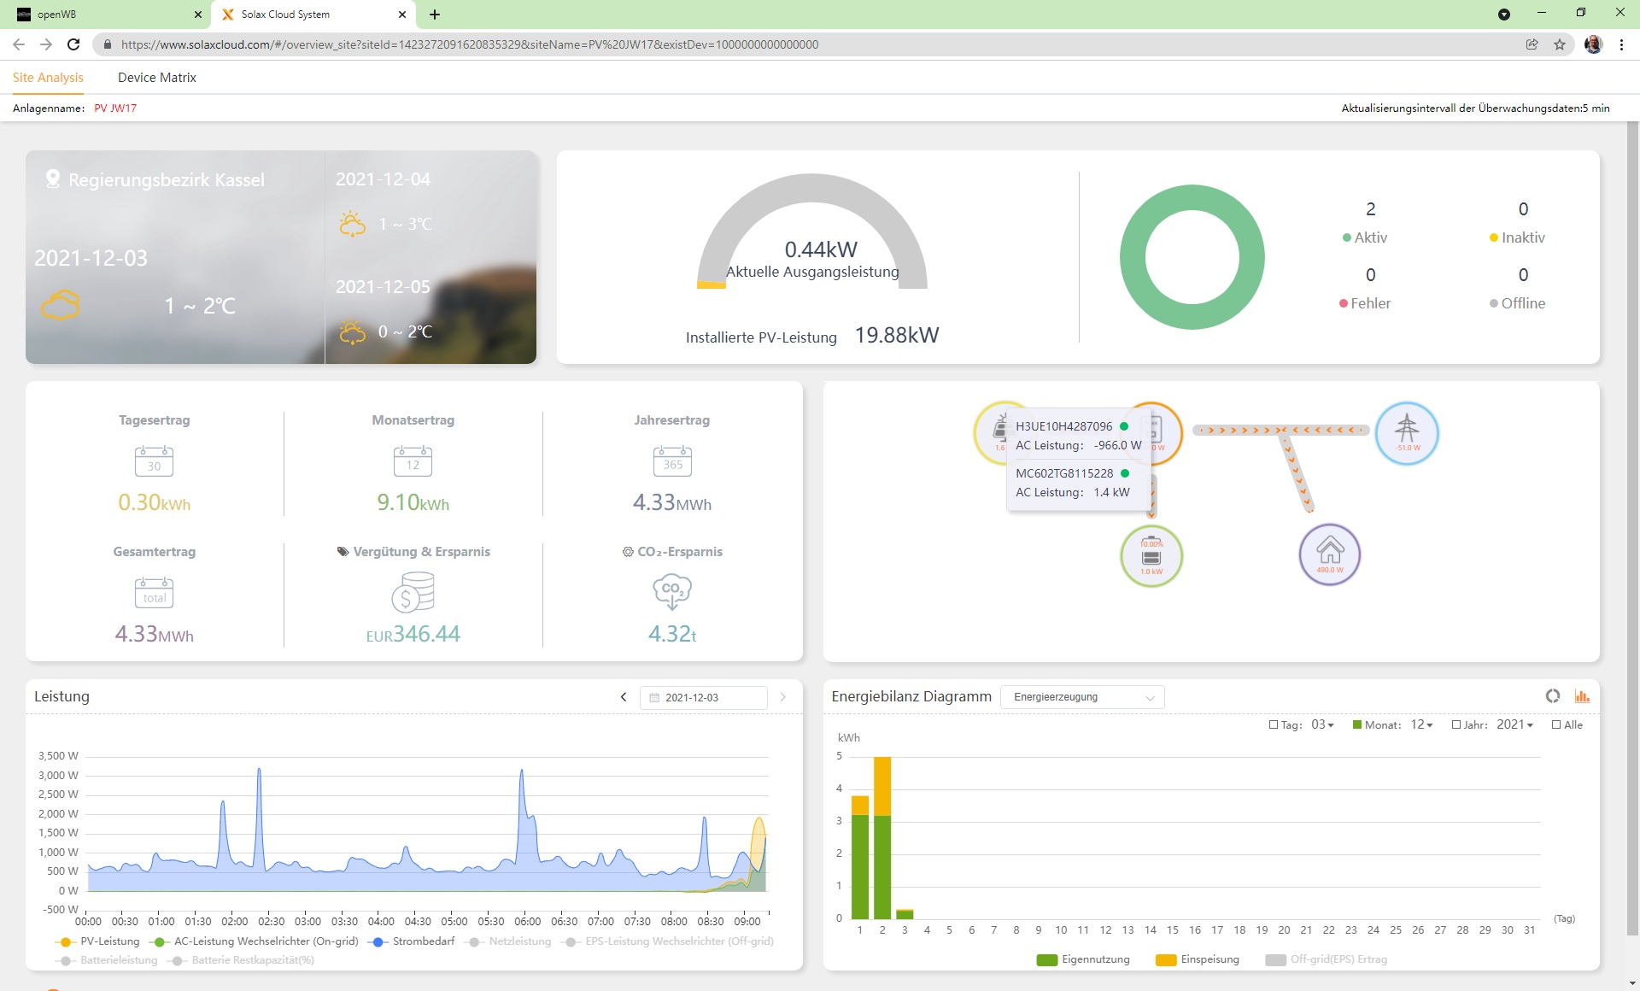Image resolution: width=1640 pixels, height=991 pixels.
Task: Check the Alle checkbox
Action: (1556, 724)
